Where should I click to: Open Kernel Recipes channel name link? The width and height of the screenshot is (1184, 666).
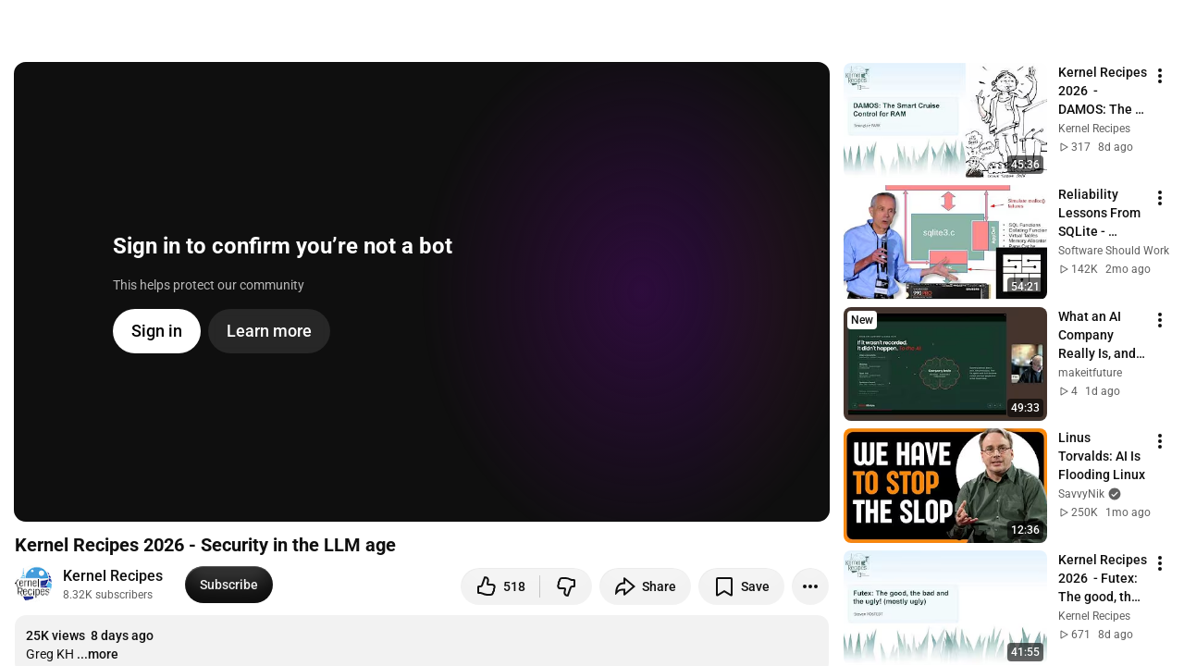[113, 575]
